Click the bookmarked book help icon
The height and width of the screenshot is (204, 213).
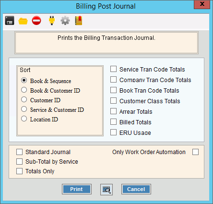(x=79, y=21)
